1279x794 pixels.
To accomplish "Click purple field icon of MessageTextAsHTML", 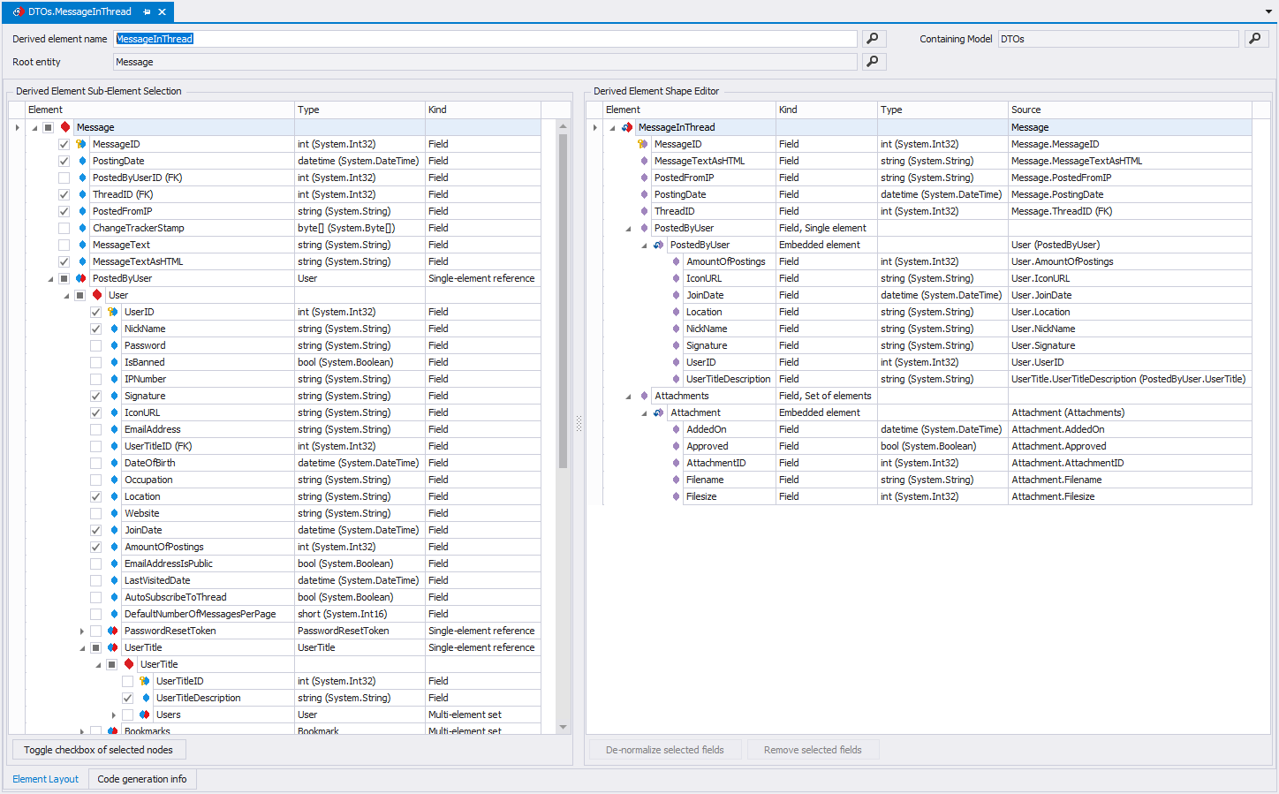I will [644, 161].
